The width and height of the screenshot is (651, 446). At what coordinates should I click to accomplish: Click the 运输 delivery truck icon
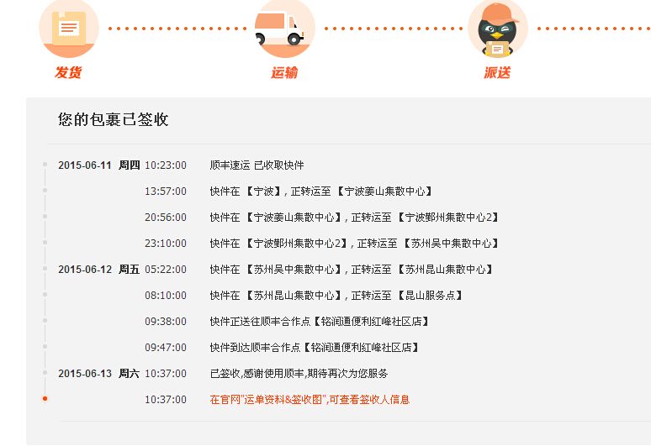click(285, 29)
